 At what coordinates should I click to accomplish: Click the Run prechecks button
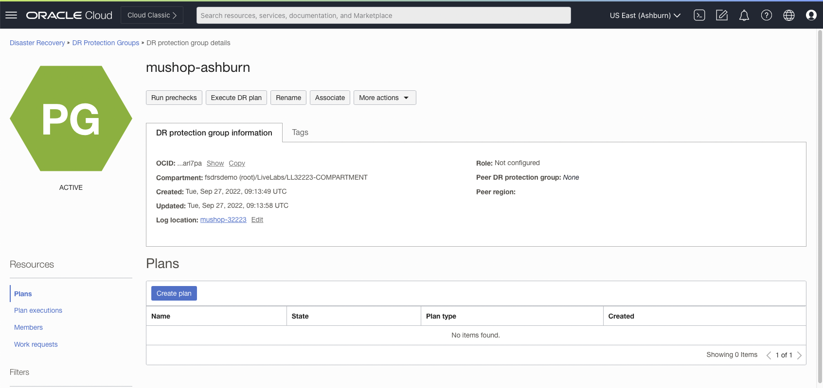pyautogui.click(x=174, y=98)
